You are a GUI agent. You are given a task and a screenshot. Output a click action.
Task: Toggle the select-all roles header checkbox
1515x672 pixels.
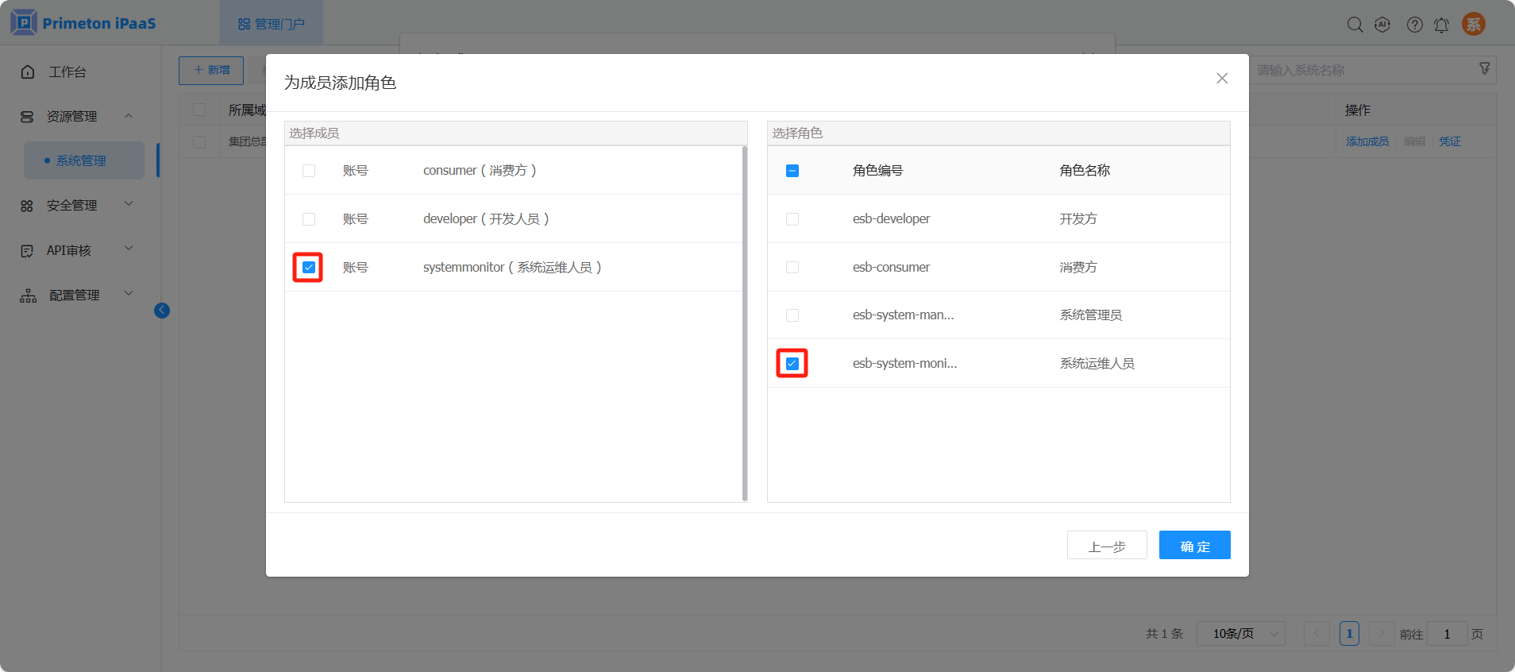(x=792, y=171)
